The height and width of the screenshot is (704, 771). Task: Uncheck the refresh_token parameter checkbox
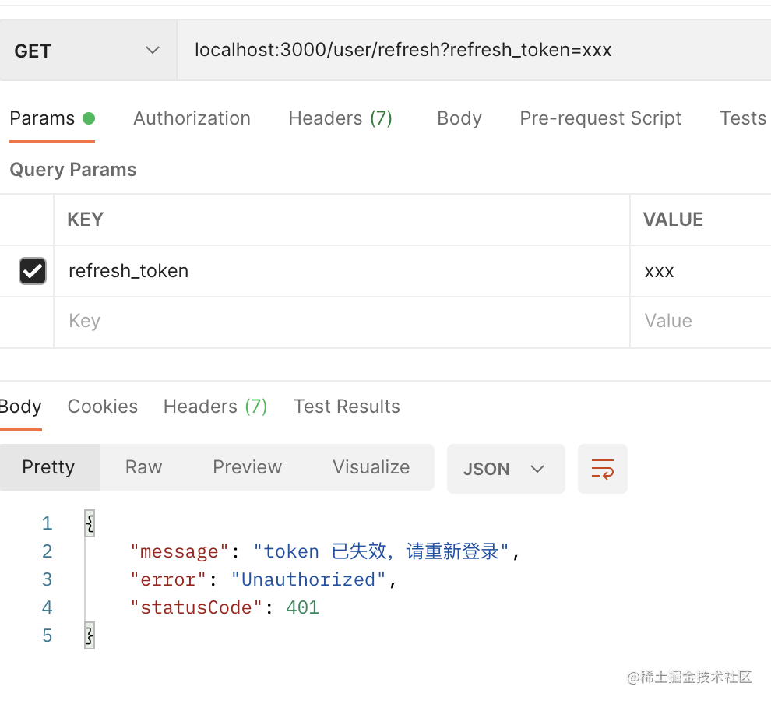[33, 271]
